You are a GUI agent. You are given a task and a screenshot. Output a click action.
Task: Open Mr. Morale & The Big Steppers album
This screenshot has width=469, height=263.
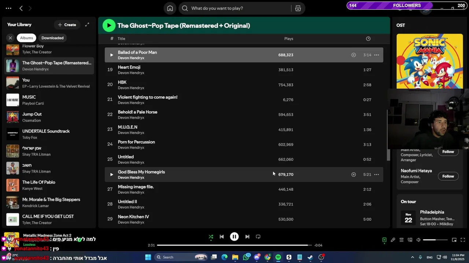(x=49, y=202)
